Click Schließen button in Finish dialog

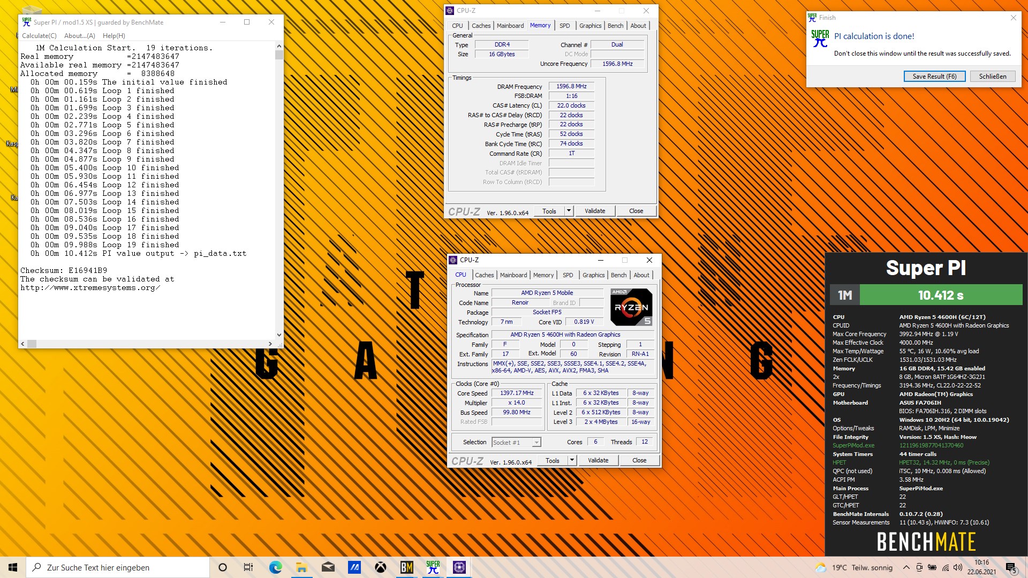[x=993, y=77]
